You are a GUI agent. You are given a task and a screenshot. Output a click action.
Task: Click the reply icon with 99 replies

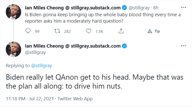click(28, 31)
